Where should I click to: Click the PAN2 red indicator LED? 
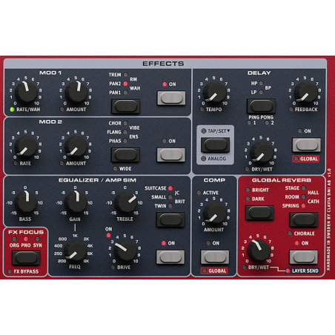pyautogui.click(x=125, y=84)
